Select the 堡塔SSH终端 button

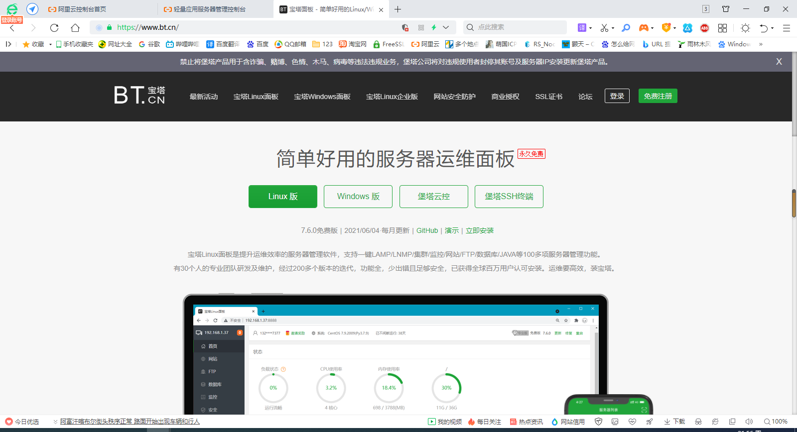click(x=509, y=197)
